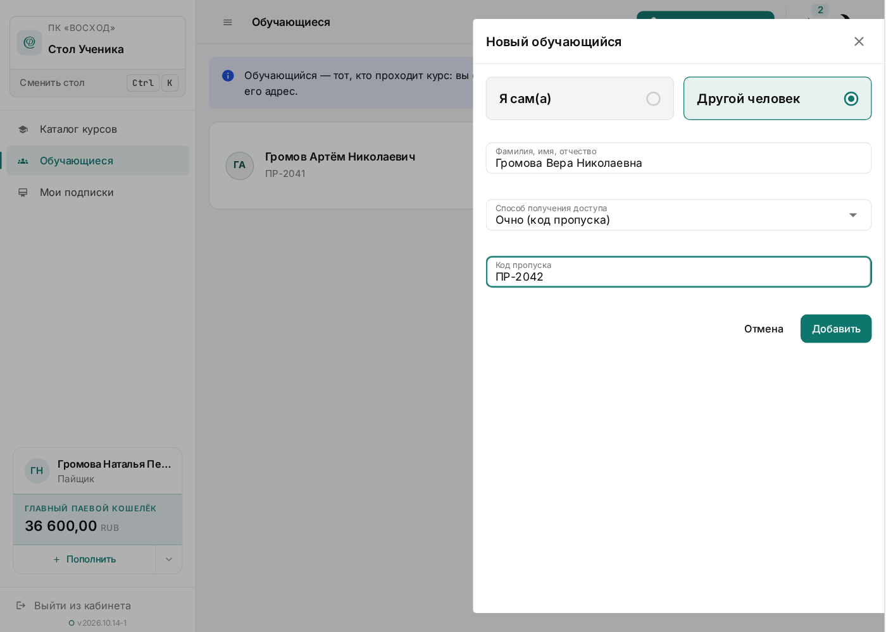Open Каталог курсов in sidebar
This screenshot has width=886, height=632.
(97, 129)
